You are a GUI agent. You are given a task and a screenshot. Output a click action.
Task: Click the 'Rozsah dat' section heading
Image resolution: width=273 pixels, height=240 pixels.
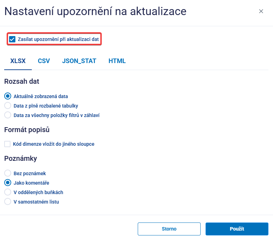22,81
